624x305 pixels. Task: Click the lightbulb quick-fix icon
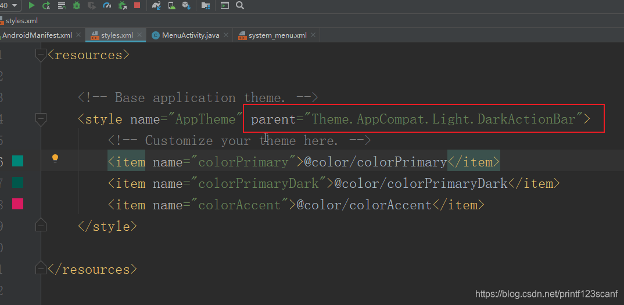(55, 158)
